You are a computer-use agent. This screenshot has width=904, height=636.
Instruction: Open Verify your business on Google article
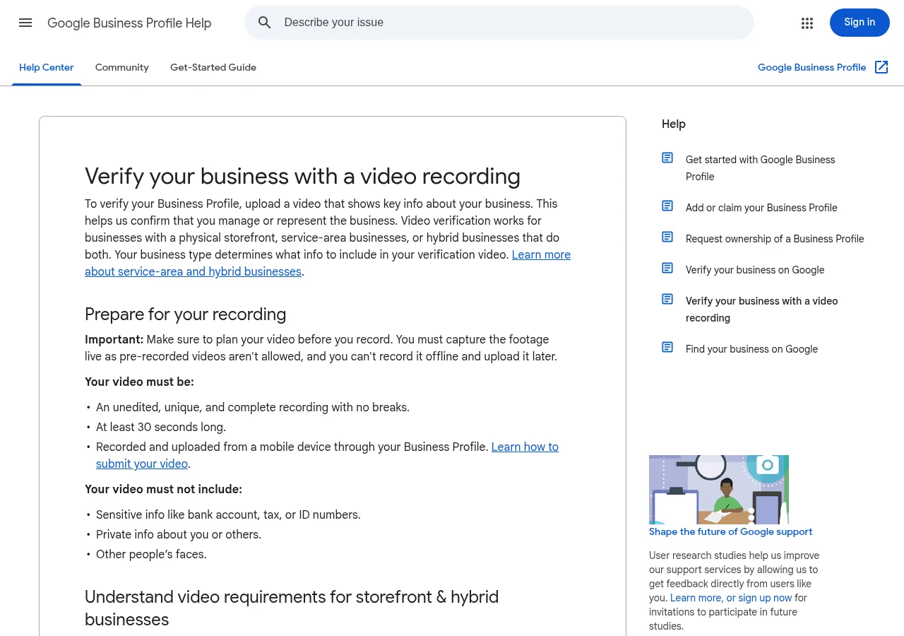(x=755, y=270)
